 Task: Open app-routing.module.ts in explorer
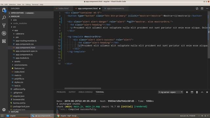pos(26,41)
